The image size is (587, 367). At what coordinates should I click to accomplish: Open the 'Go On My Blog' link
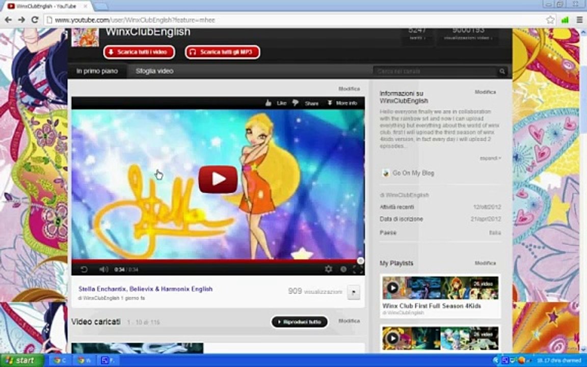point(413,173)
